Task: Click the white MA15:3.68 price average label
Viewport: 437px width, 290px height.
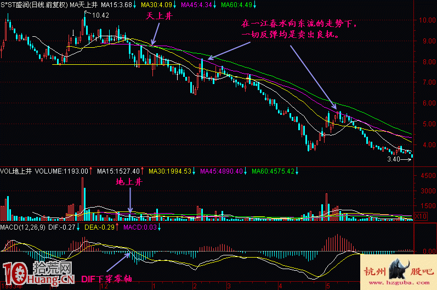Action: pyautogui.click(x=116, y=5)
